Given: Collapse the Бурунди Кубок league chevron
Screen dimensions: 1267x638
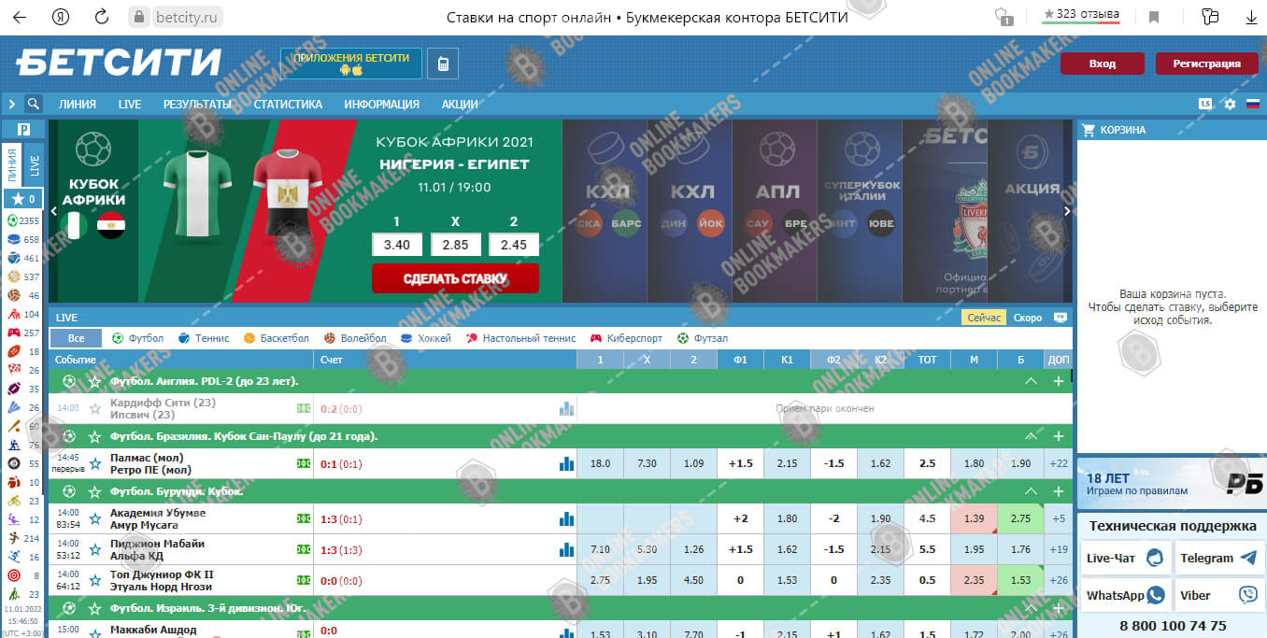Looking at the screenshot, I should coord(1031,491).
